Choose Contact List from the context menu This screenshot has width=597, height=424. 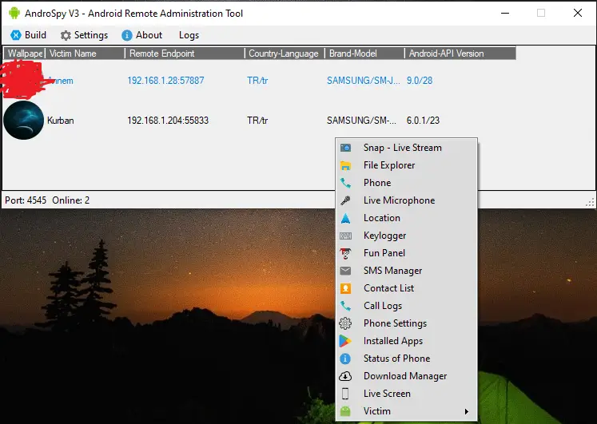point(388,288)
